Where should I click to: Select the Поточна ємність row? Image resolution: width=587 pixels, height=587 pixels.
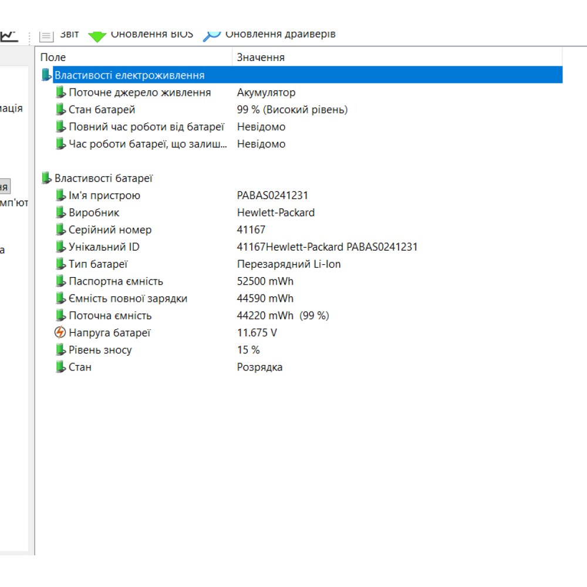110,316
